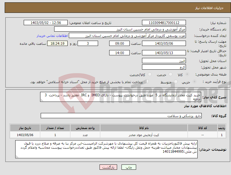Screen dimensions: 231x175
Task: Select the کالا/خدمت radio button
Action: (150, 74)
